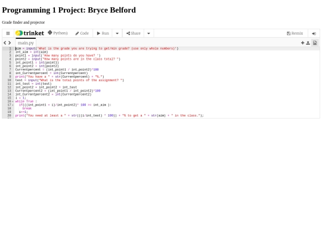The image size is (322, 242).
Task: Add a new file with plus icon
Action: click(302, 43)
